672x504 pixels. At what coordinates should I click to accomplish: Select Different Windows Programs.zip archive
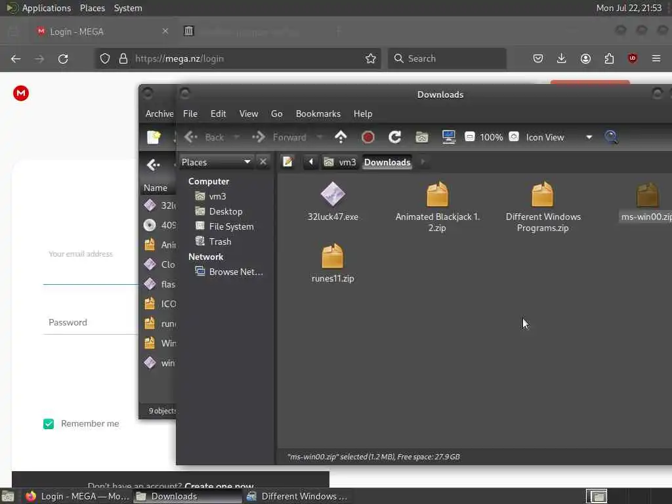pyautogui.click(x=543, y=207)
